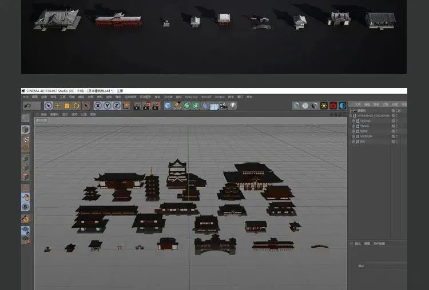Expand the SMALL group
Screen dimensions: 429x290
[x=353, y=126]
